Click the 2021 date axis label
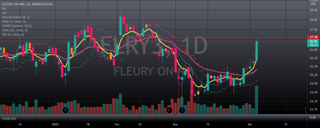This screenshot has width=320, height=128. point(55,125)
